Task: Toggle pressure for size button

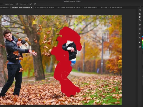Action: click(x=35, y=4)
